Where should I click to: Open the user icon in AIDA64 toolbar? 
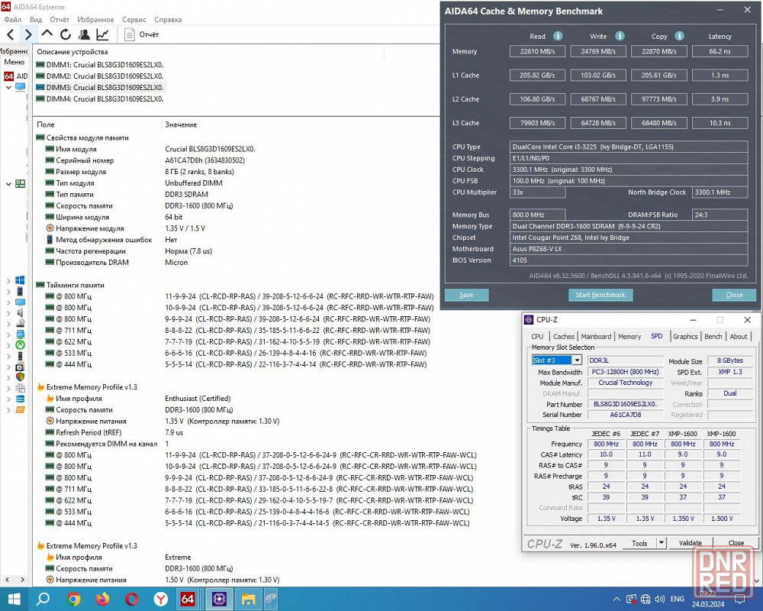84,34
